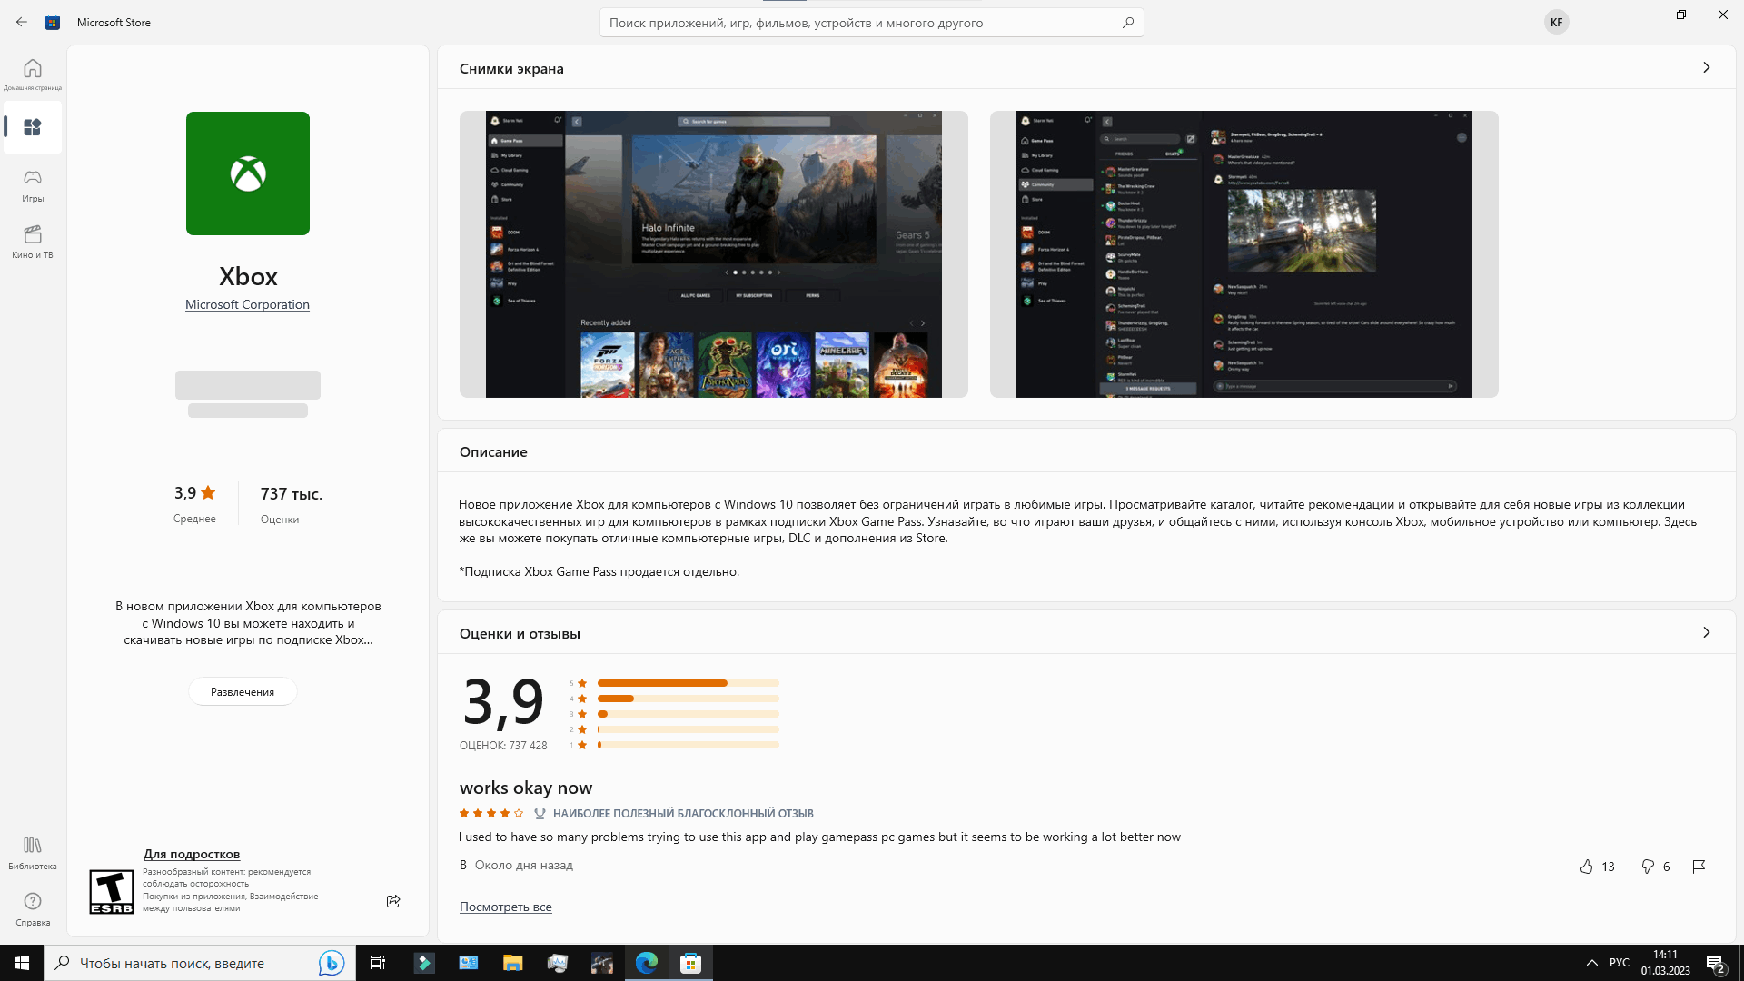Open Task View on the taskbar

coord(378,963)
